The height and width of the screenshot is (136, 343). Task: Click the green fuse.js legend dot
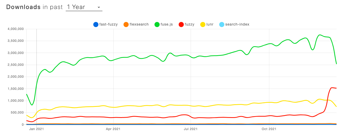(x=157, y=25)
